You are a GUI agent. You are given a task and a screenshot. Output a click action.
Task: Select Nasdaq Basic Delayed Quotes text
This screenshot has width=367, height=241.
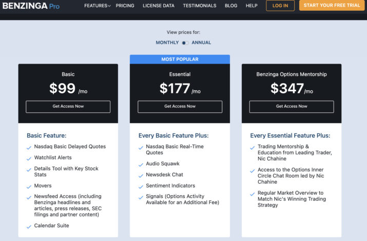[x=70, y=147]
